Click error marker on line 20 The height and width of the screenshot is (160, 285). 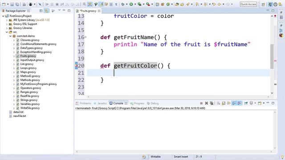76,66
